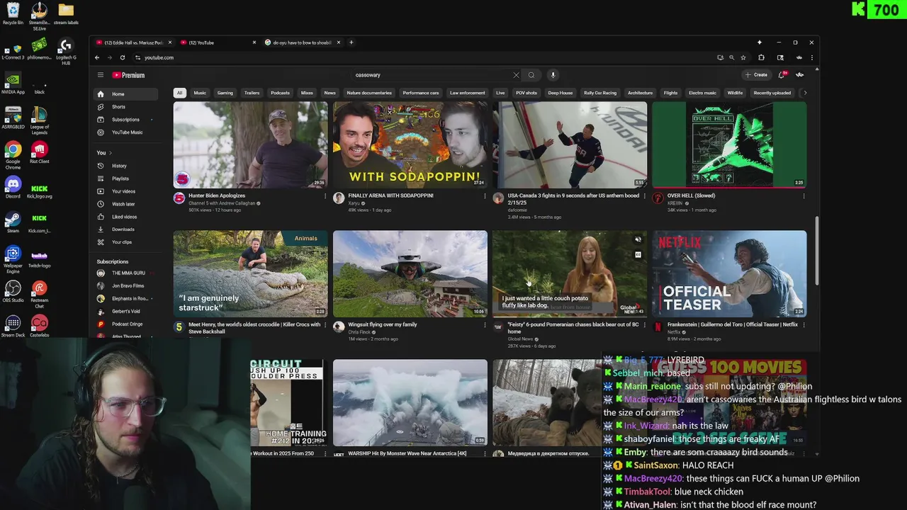
Task: Open the Hunter Biden Apologizes thumbnail
Action: click(251, 144)
